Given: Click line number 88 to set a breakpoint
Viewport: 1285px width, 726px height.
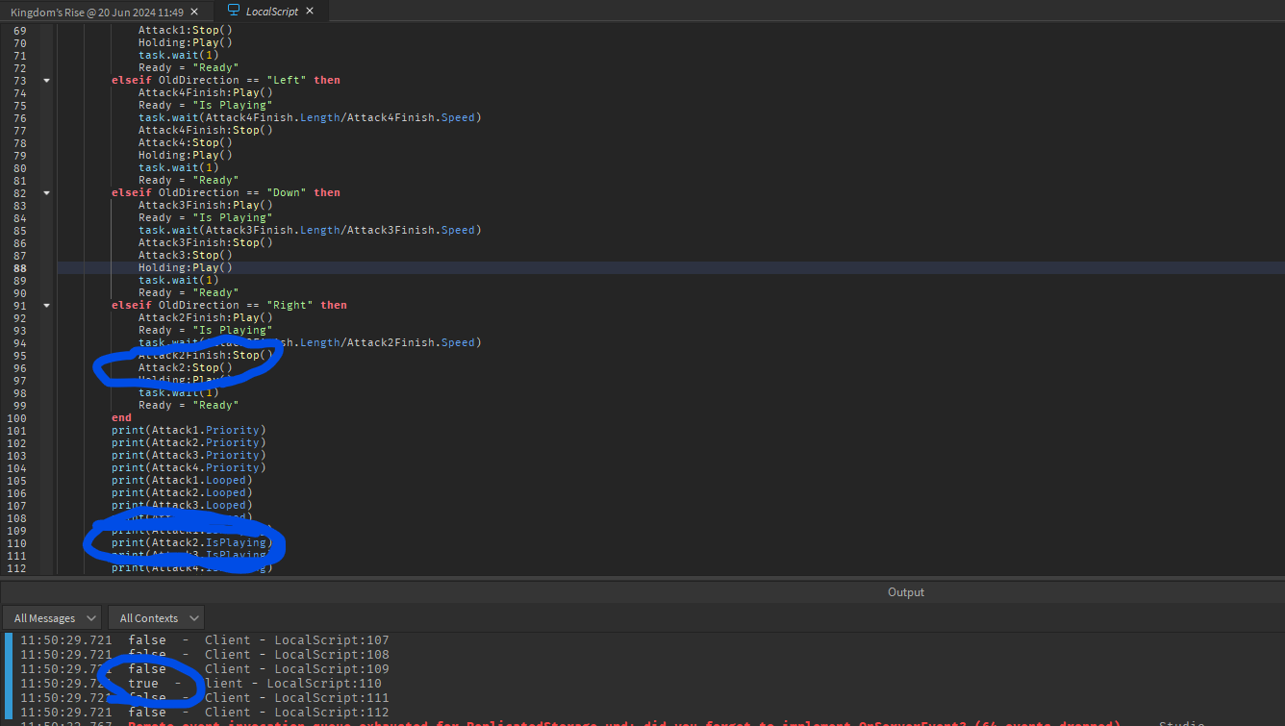Looking at the screenshot, I should pyautogui.click(x=21, y=266).
